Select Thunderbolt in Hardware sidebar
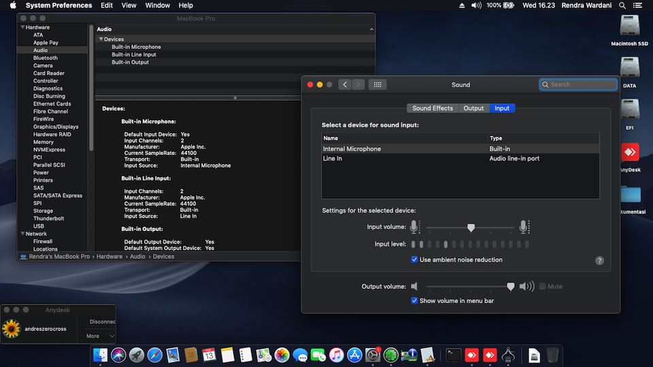653x367 pixels. 49,218
